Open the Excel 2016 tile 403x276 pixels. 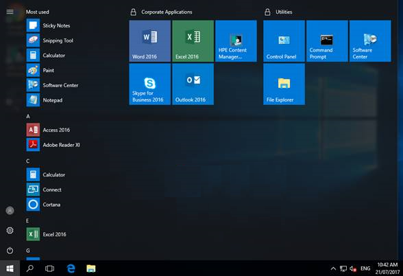pyautogui.click(x=193, y=41)
